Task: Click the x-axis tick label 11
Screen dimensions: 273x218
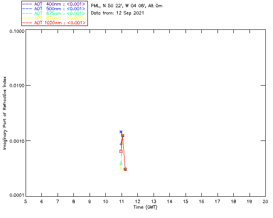Action: coord(122,201)
